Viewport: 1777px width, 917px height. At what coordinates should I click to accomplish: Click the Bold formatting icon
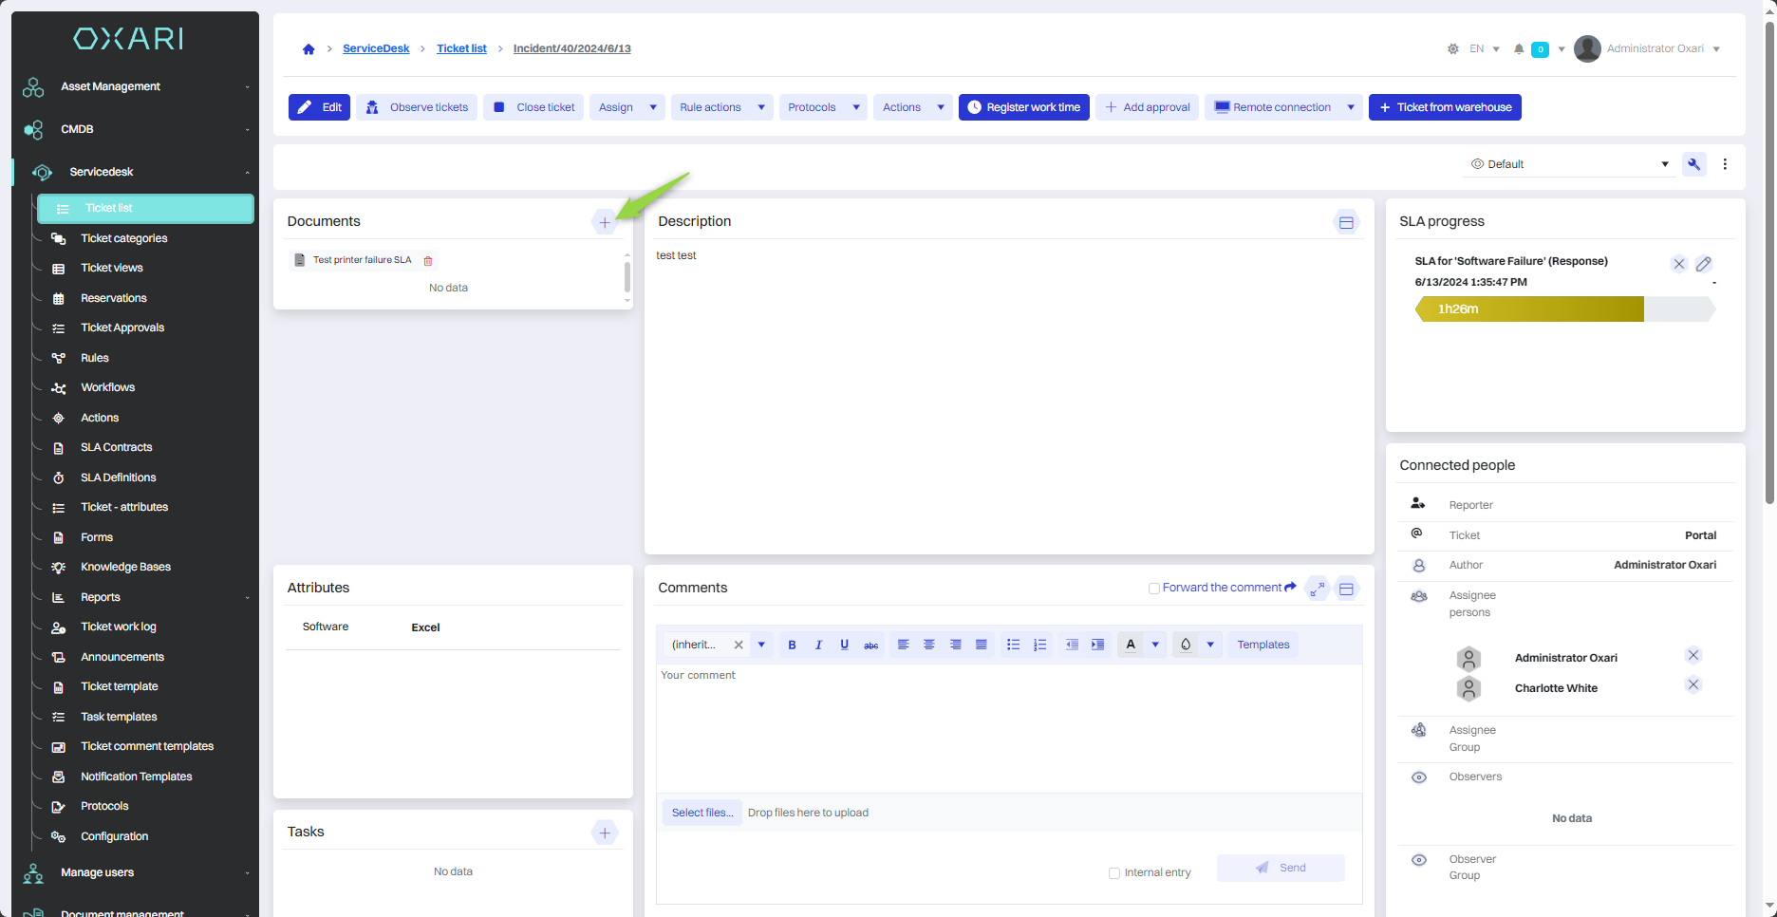792,645
